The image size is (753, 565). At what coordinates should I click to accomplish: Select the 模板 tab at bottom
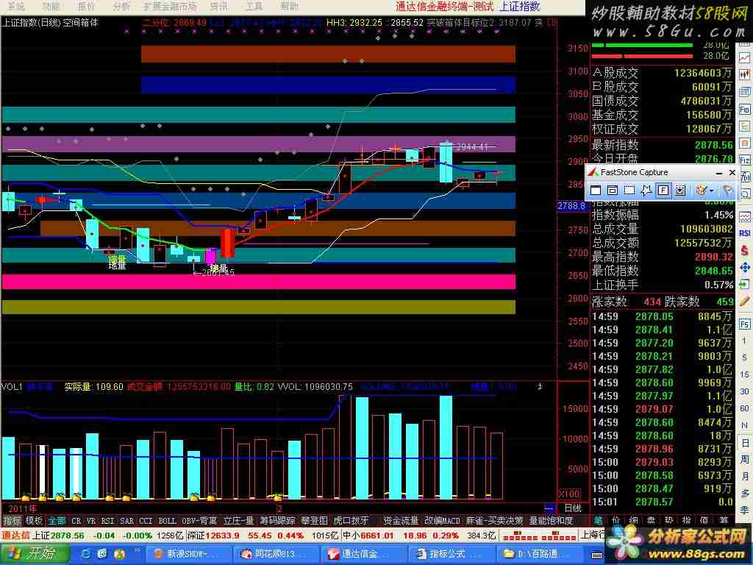tap(34, 520)
